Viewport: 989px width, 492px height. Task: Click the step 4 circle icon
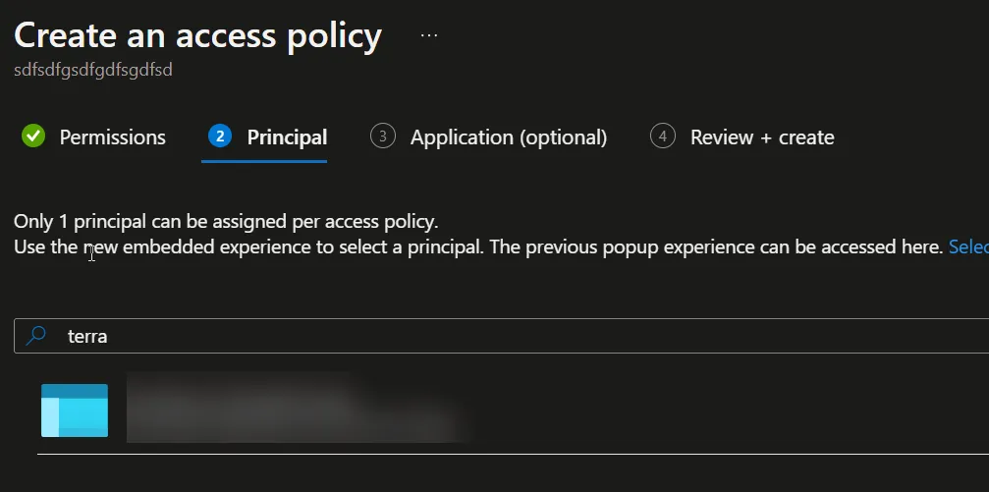[x=663, y=137]
